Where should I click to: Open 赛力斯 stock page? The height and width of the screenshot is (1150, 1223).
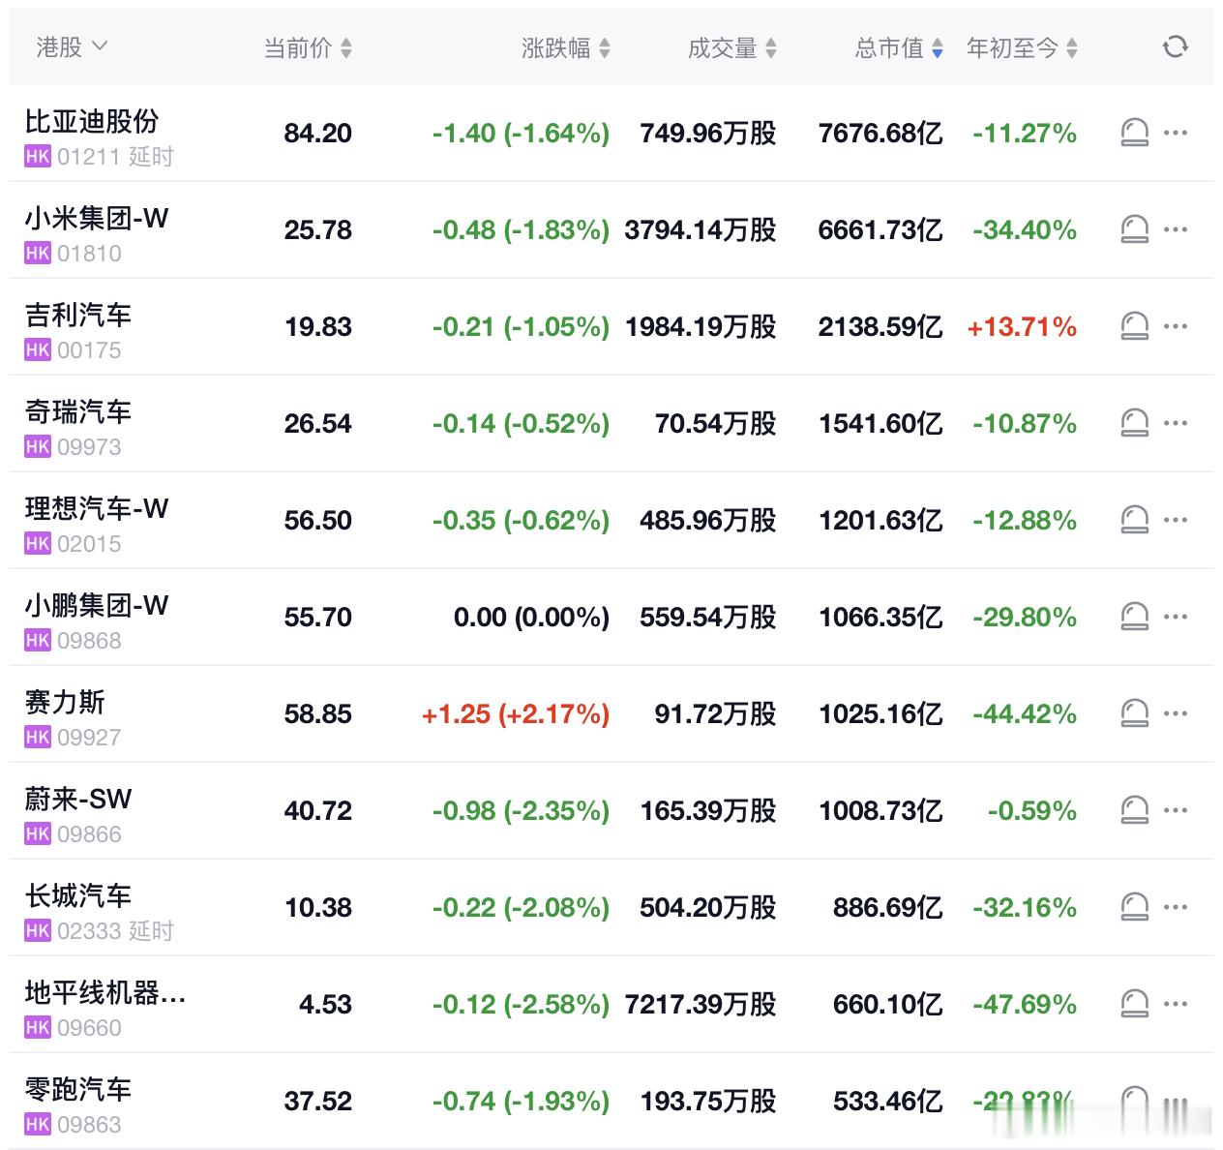click(x=65, y=702)
